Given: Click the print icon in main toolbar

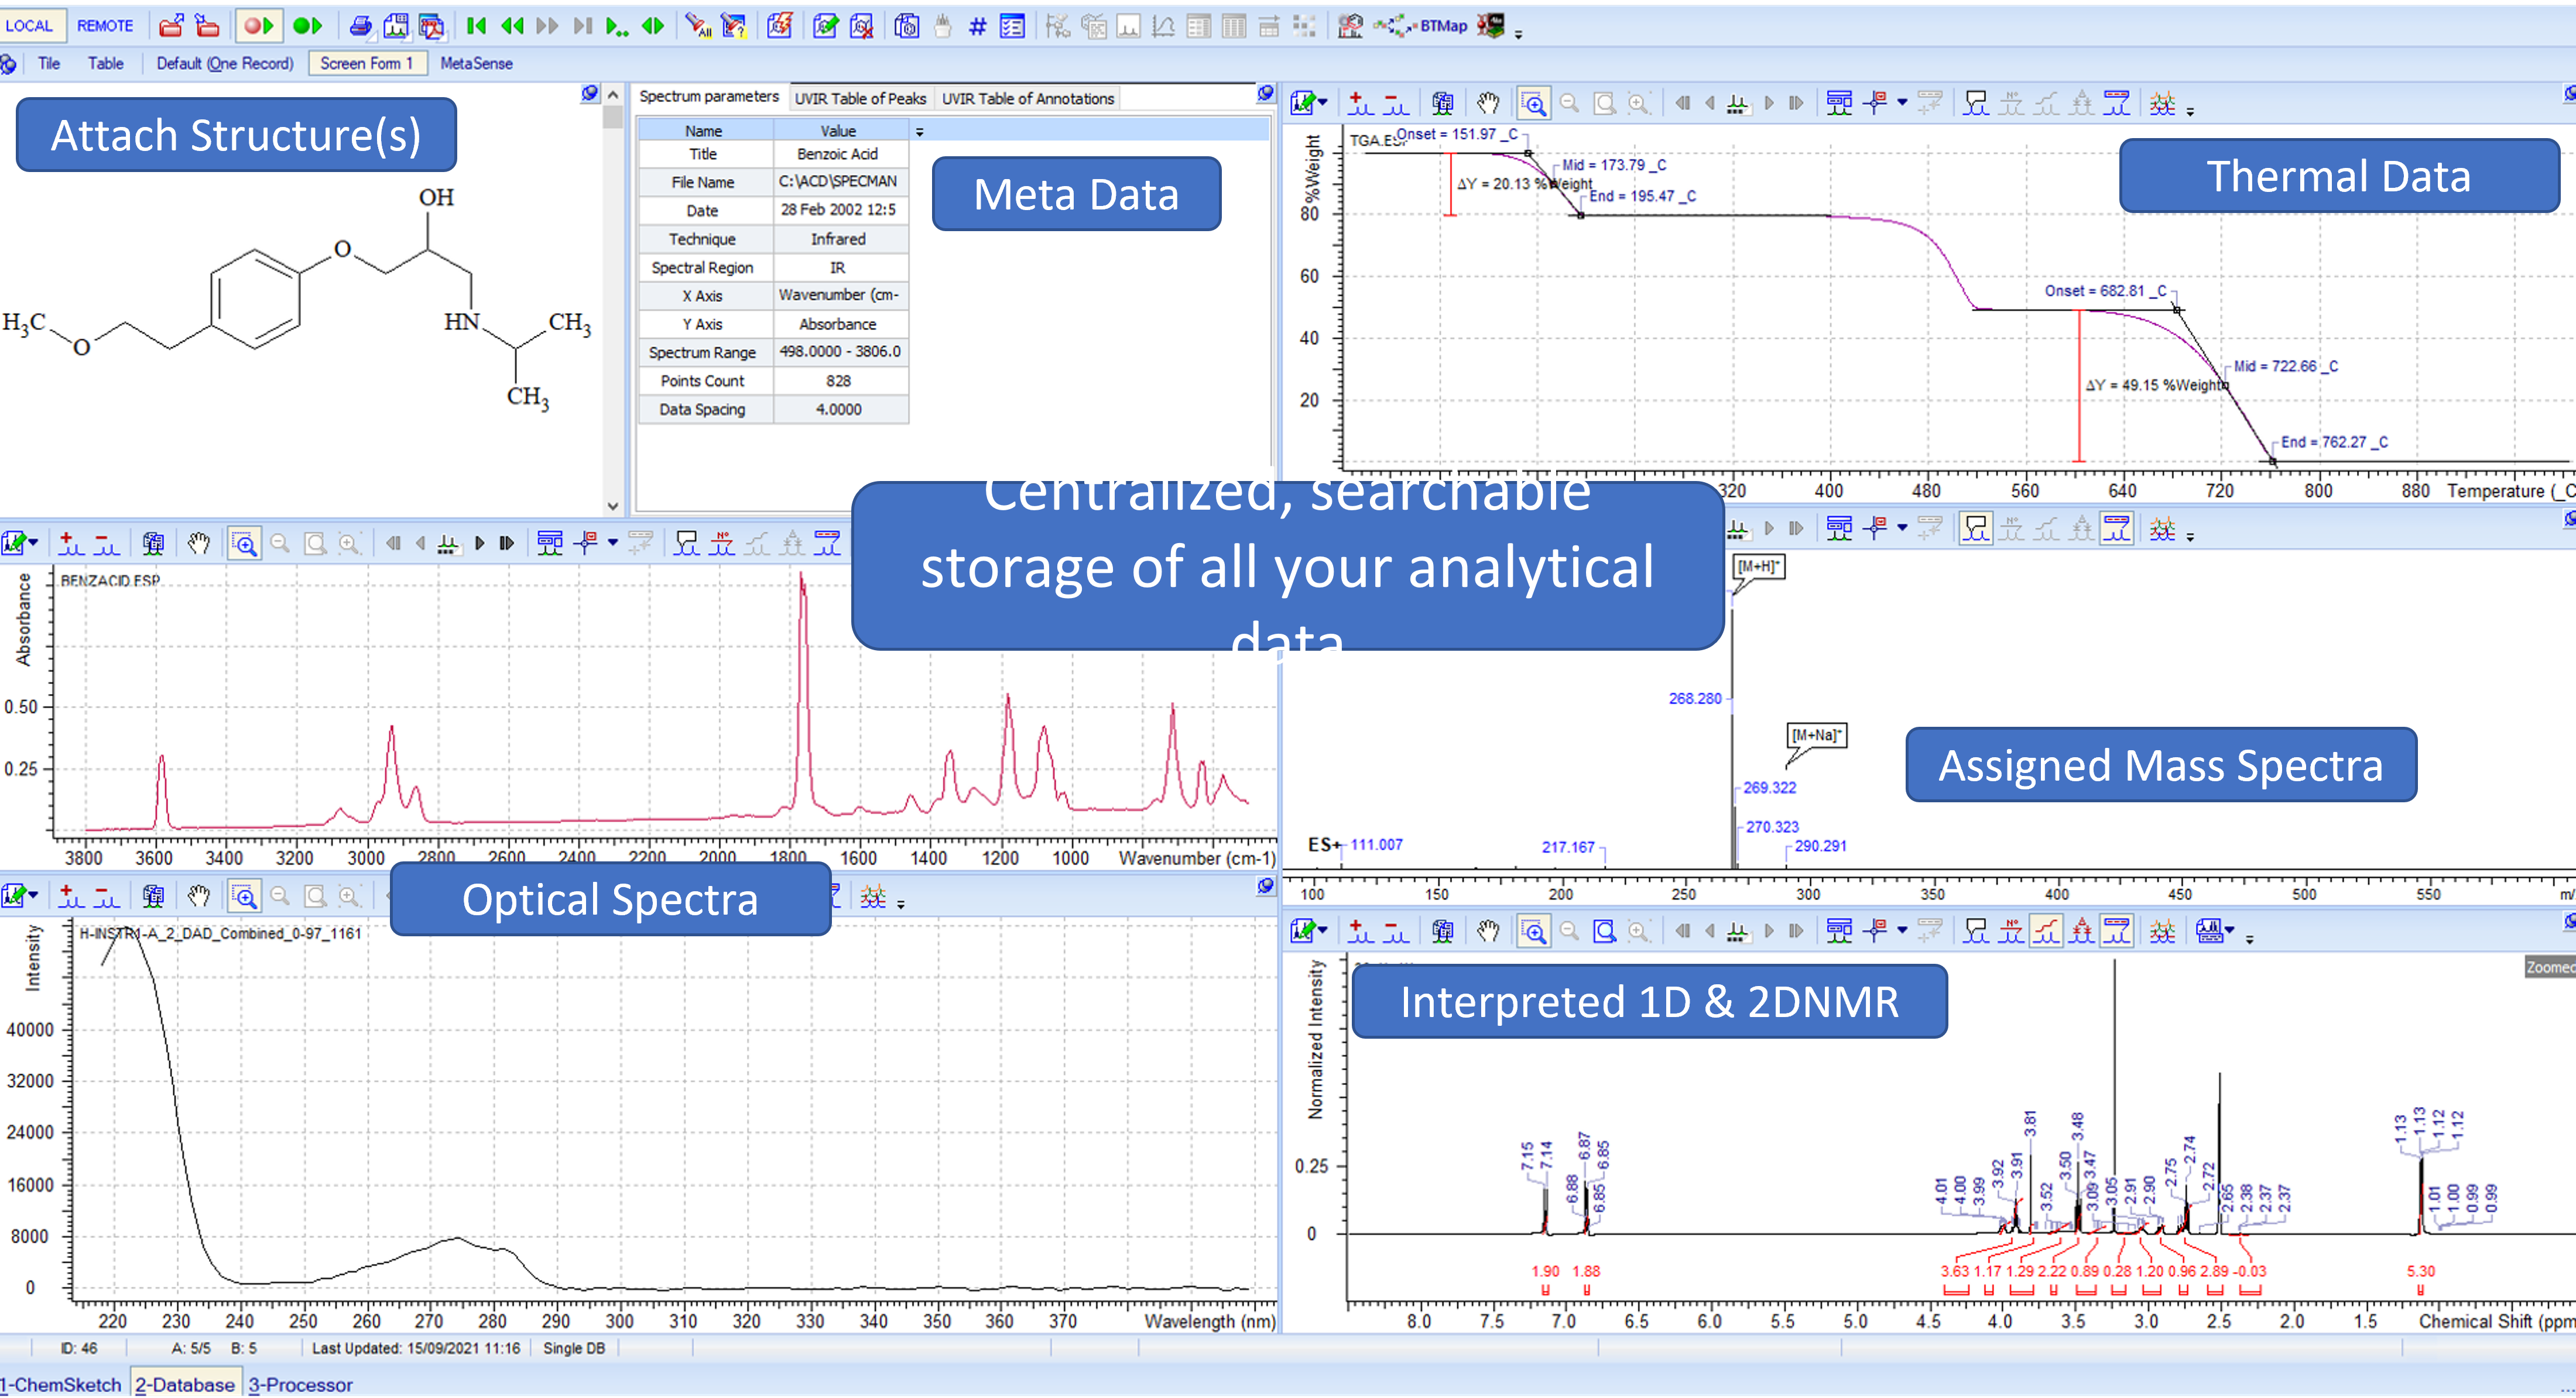Looking at the screenshot, I should 360,26.
